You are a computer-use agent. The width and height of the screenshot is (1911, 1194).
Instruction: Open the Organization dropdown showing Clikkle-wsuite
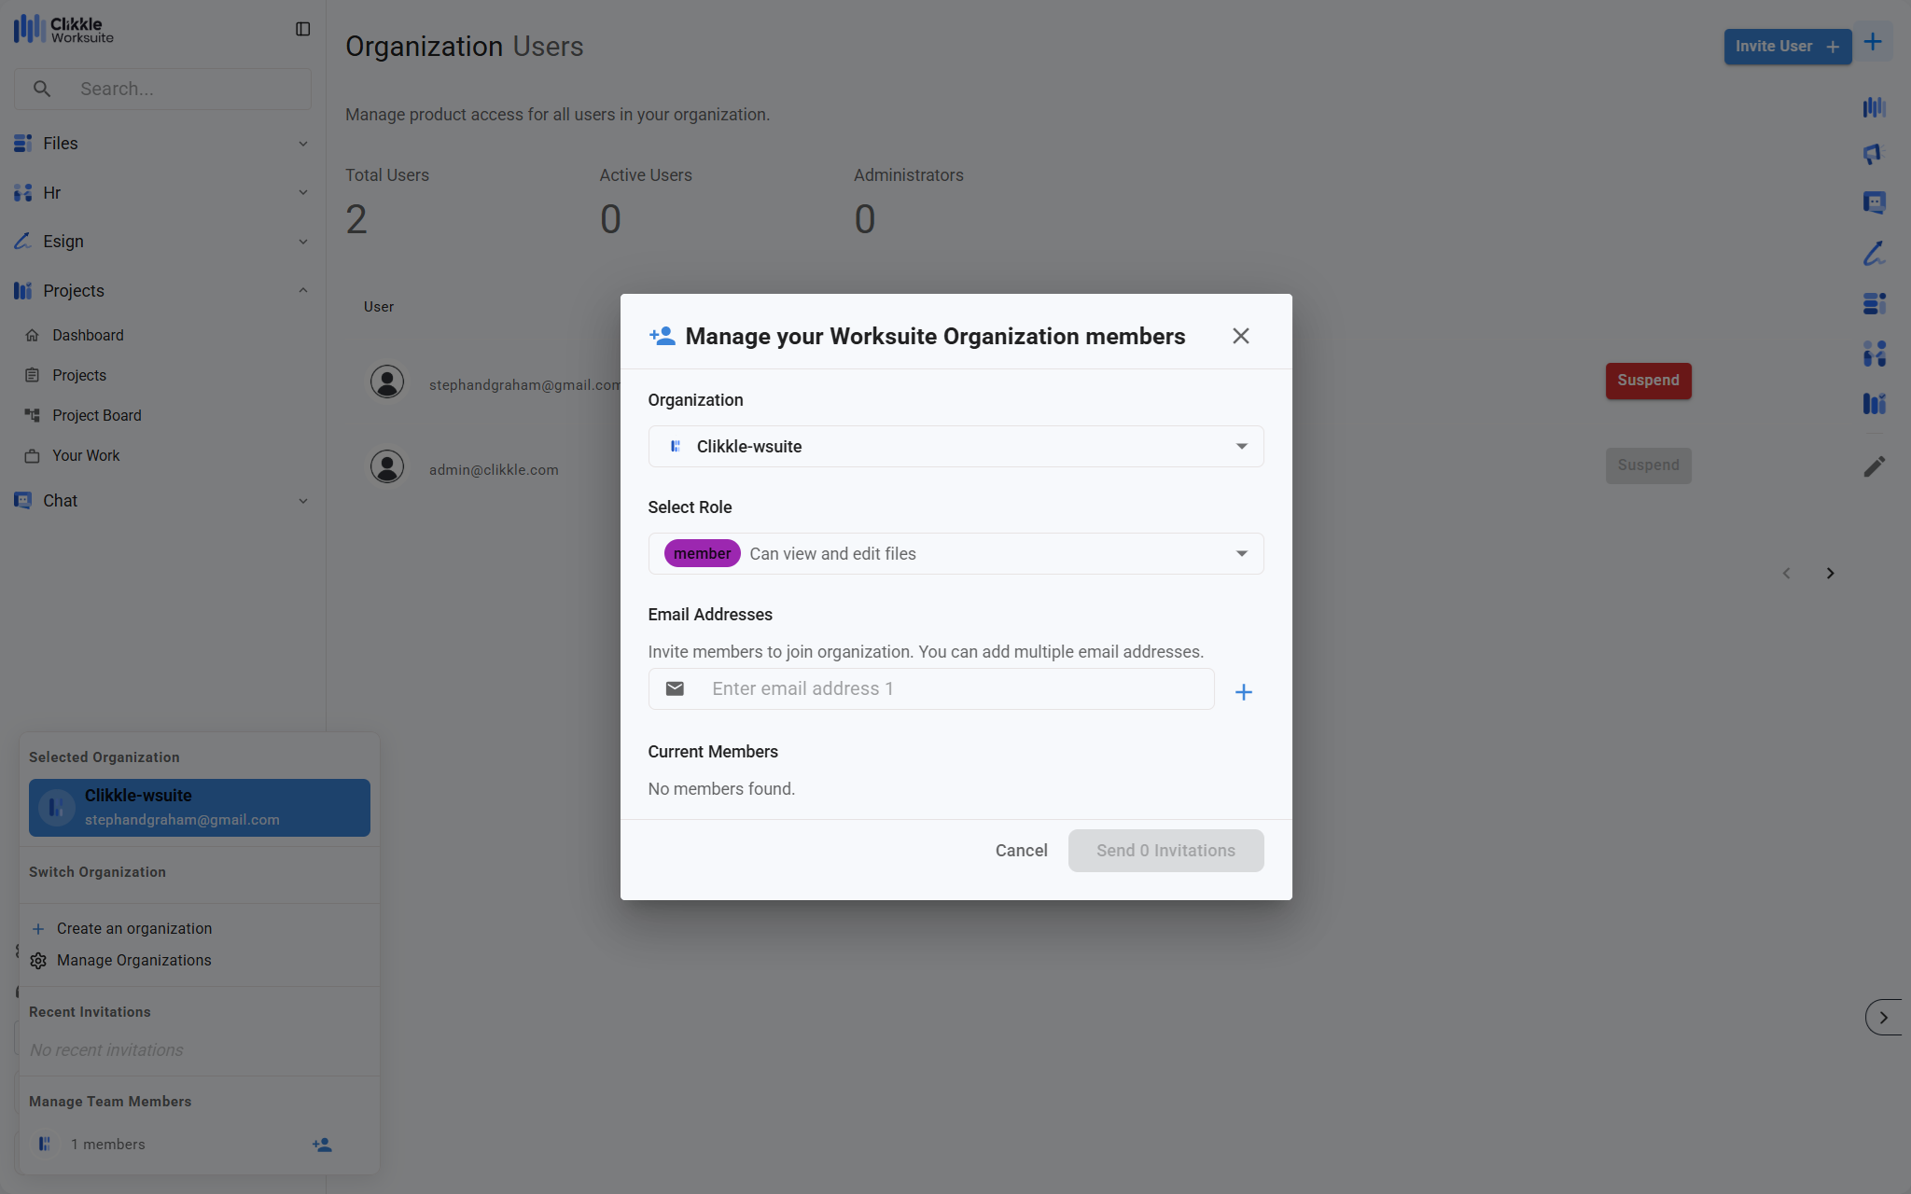click(x=955, y=447)
